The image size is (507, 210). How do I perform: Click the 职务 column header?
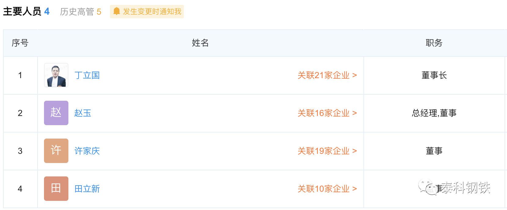434,43
